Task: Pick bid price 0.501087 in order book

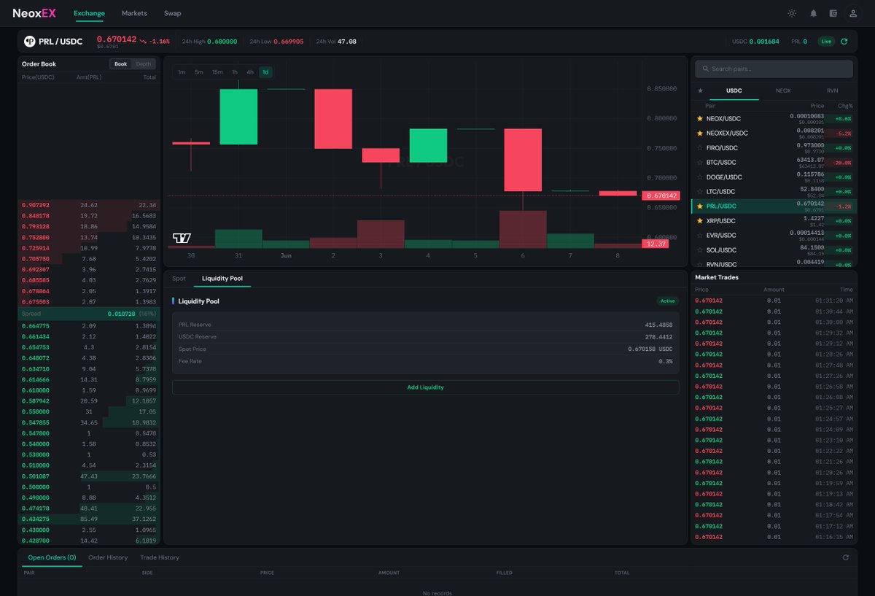Action: (36, 476)
